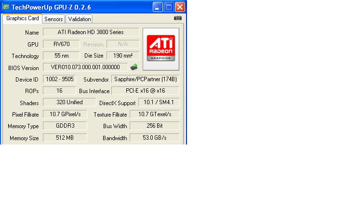Click the Revision field showing N/A

pos(123,44)
